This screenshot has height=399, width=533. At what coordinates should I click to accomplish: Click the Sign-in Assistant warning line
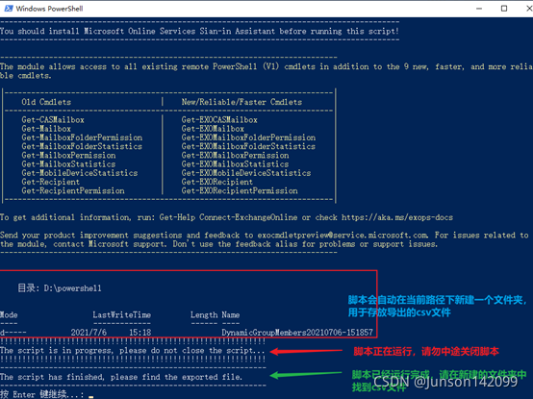(199, 31)
